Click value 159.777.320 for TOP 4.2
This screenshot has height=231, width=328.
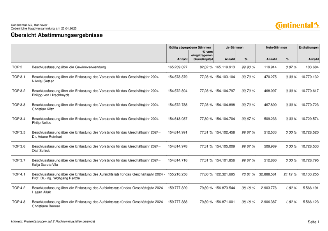pyautogui.click(x=178, y=188)
